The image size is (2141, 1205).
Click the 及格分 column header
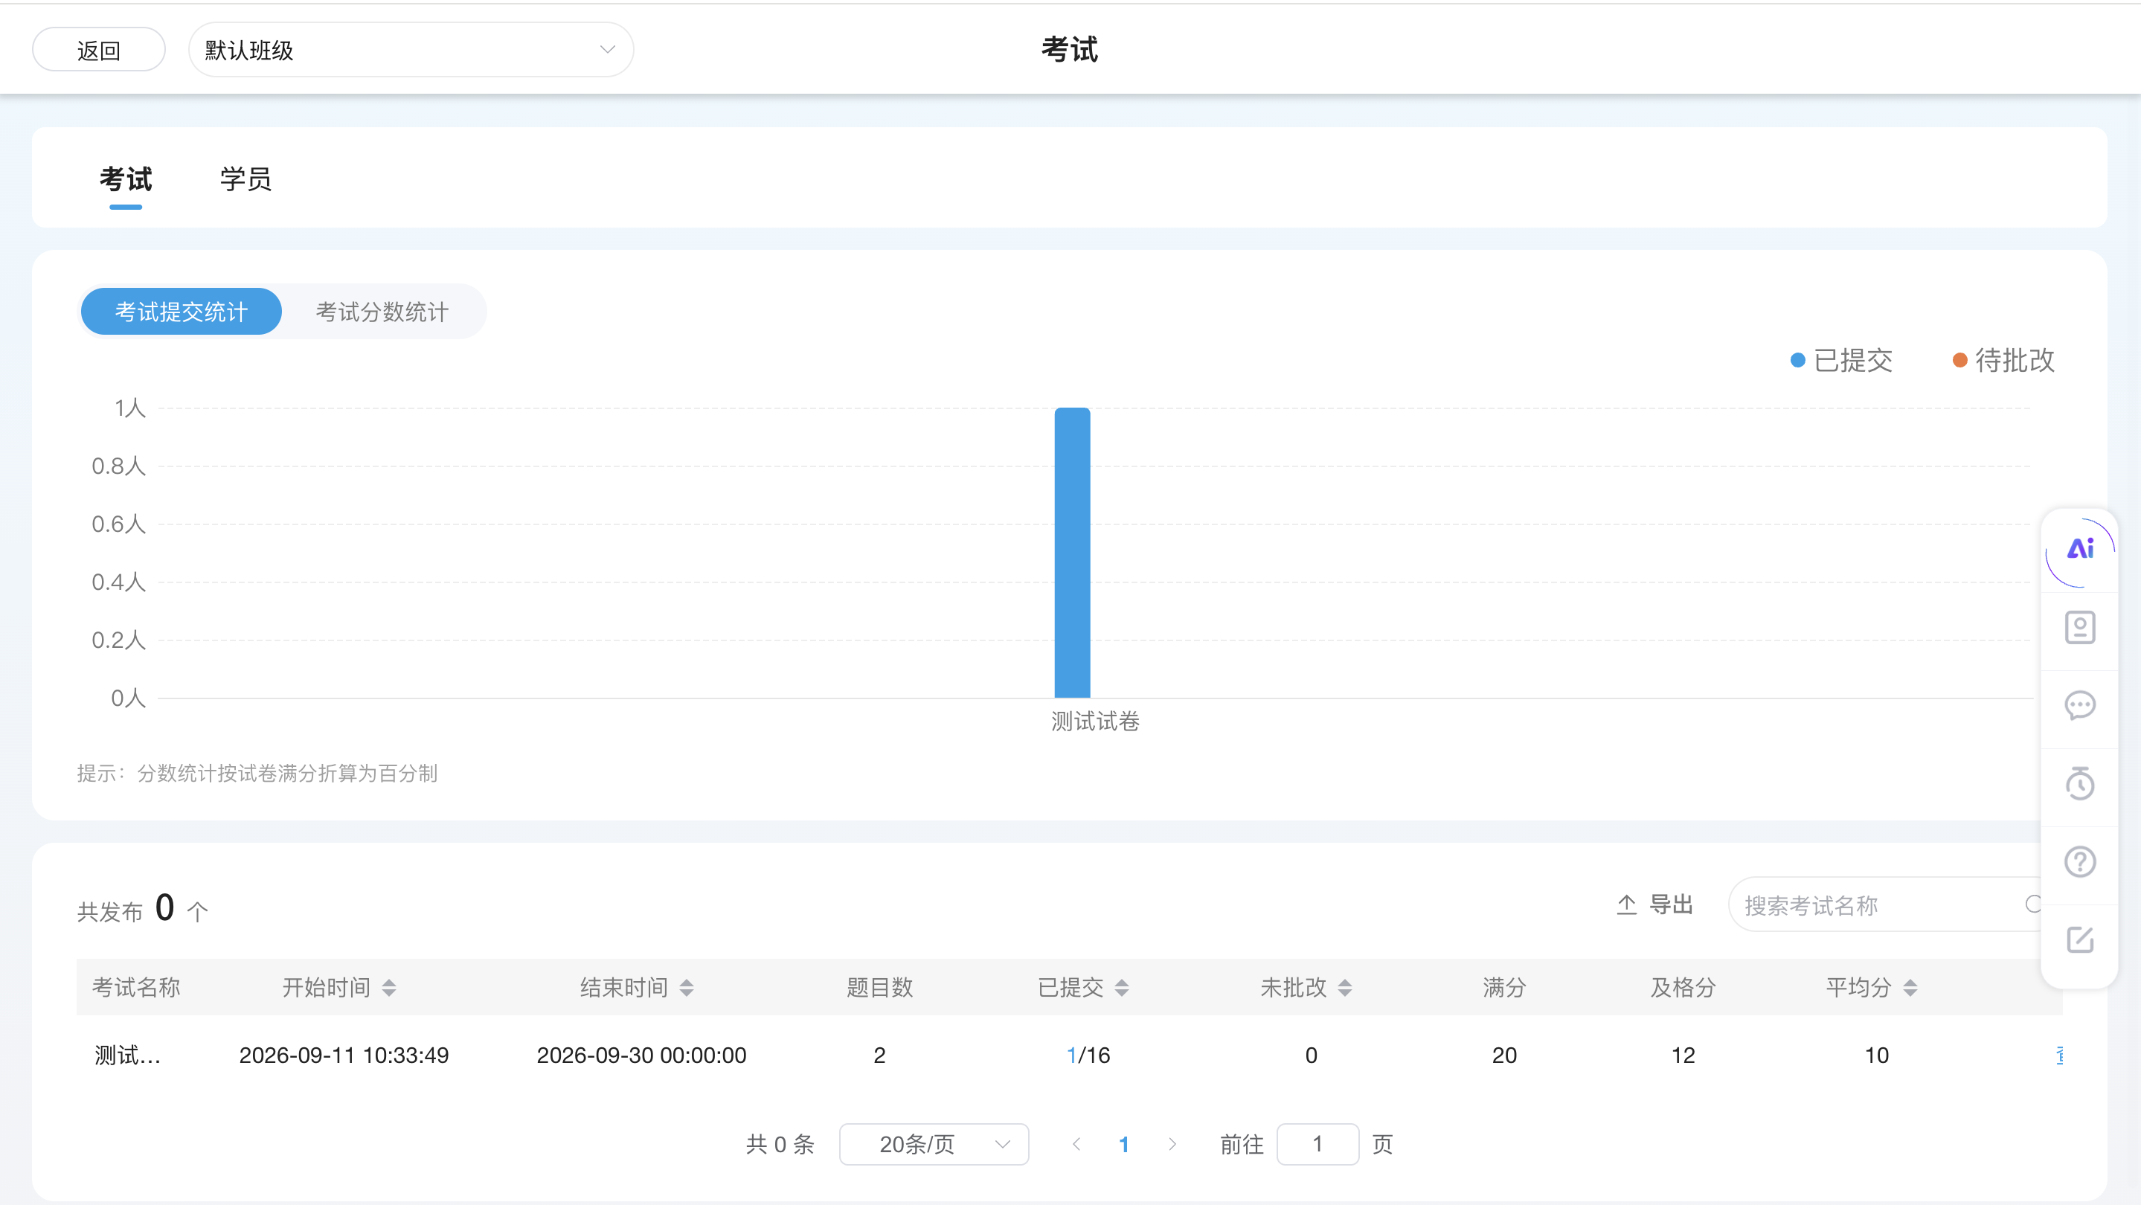[1683, 988]
